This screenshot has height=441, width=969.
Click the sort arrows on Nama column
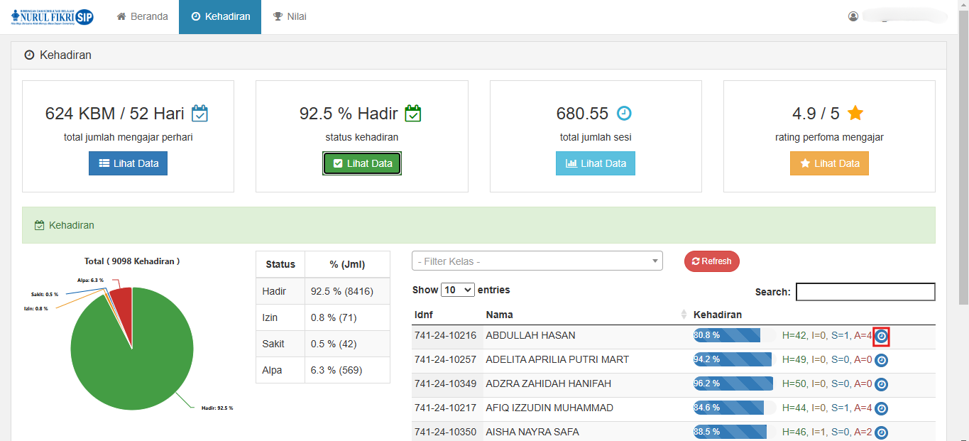[x=684, y=315]
